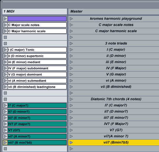Play the V7 (G7) clip
Viewport: 159px width, 152px height.
tap(5, 130)
